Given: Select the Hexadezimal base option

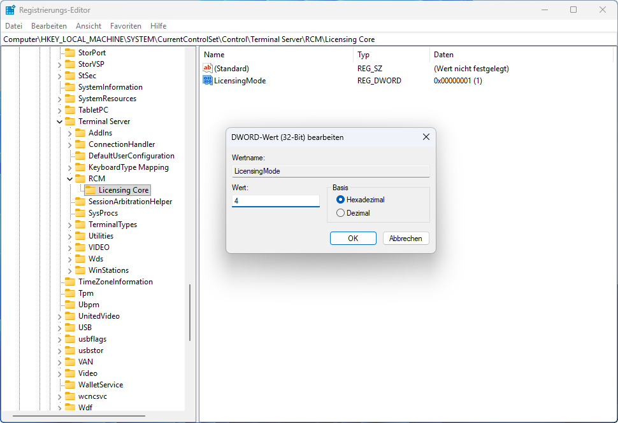Looking at the screenshot, I should coord(340,200).
